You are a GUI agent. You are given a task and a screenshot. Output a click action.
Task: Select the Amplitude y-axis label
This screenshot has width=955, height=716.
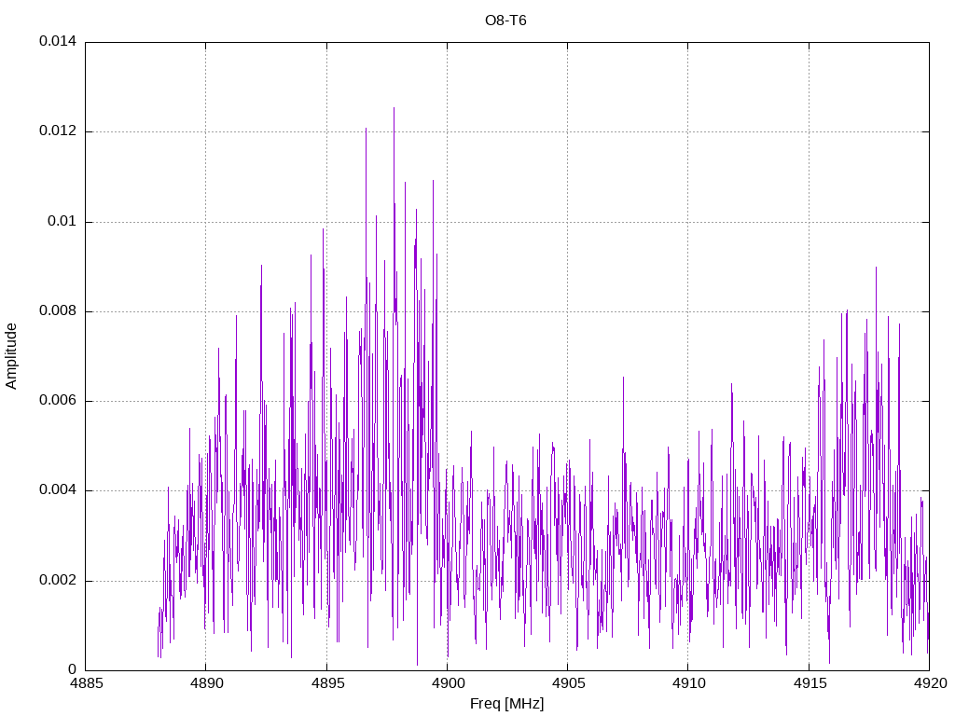coord(11,356)
